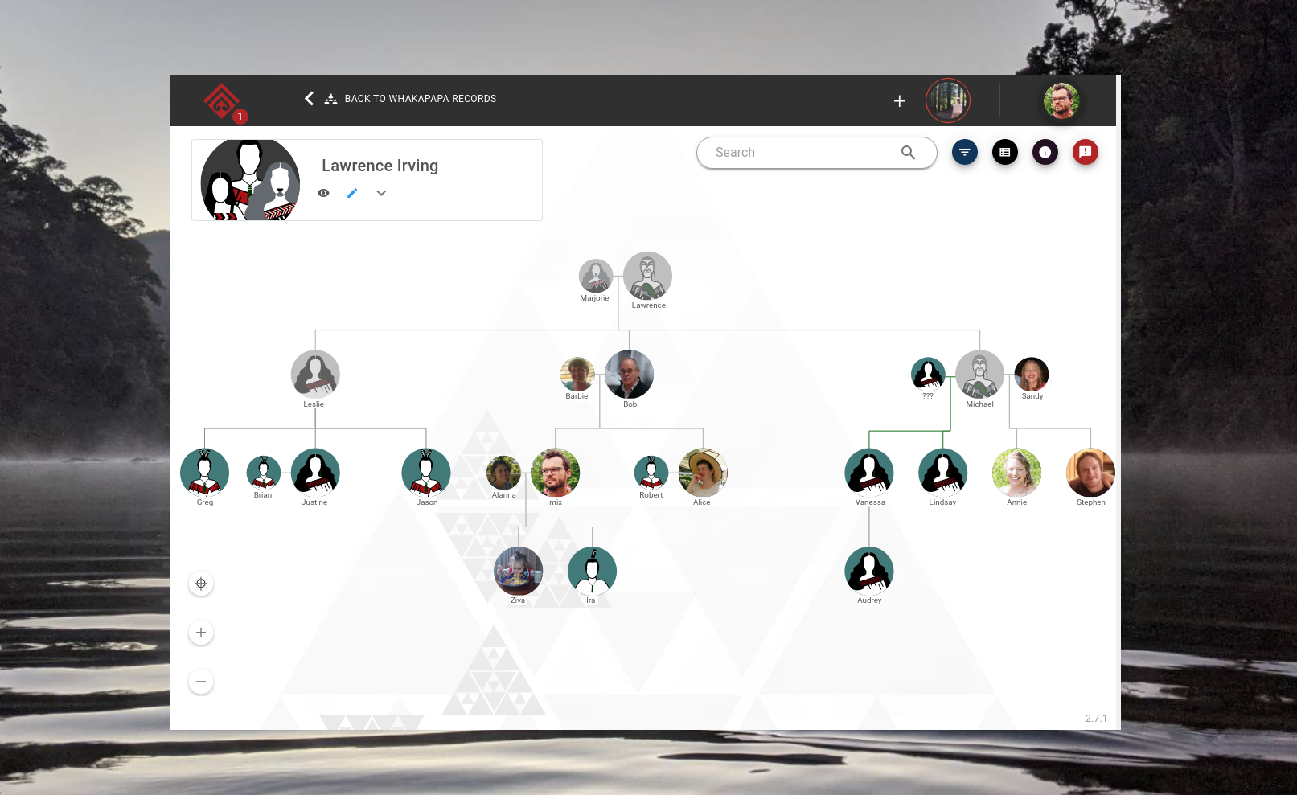The image size is (1297, 795).
Task: Select the Justine node
Action: coord(315,473)
